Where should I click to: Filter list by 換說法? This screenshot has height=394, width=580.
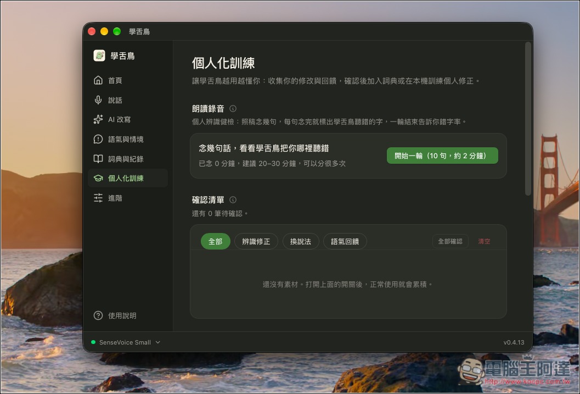point(300,241)
